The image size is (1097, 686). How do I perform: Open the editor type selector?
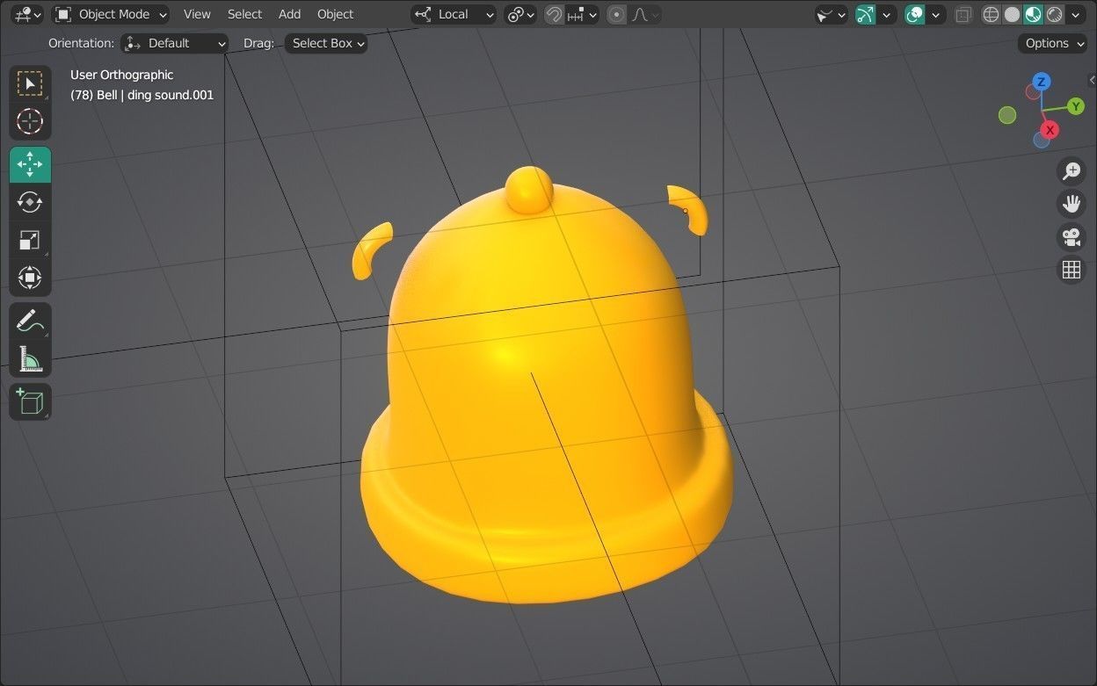[x=28, y=14]
